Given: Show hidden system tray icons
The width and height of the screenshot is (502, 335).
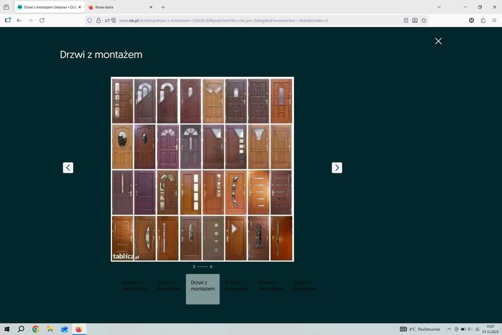Looking at the screenshot, I should tap(449, 329).
